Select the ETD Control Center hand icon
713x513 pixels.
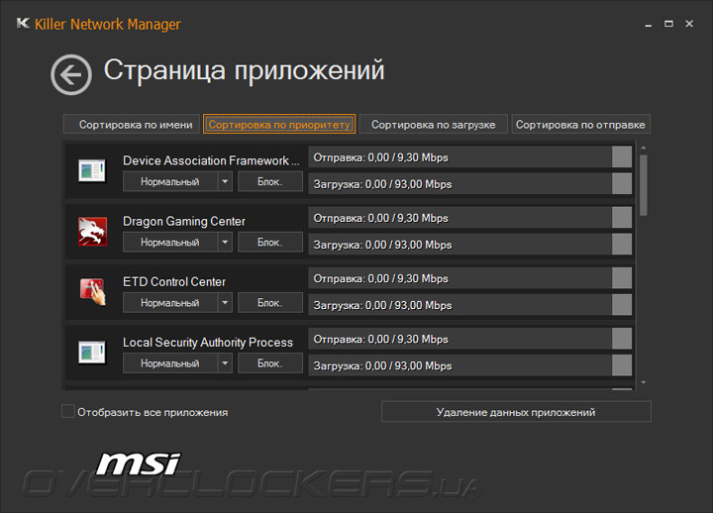[x=92, y=291]
